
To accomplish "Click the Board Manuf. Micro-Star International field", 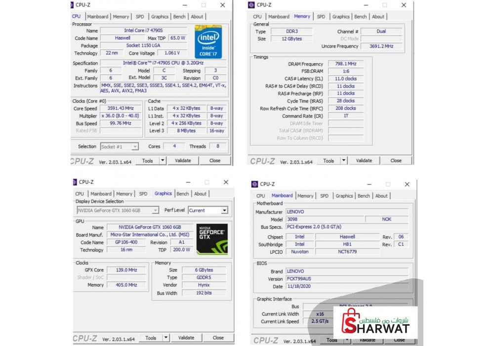I will click(150, 234).
